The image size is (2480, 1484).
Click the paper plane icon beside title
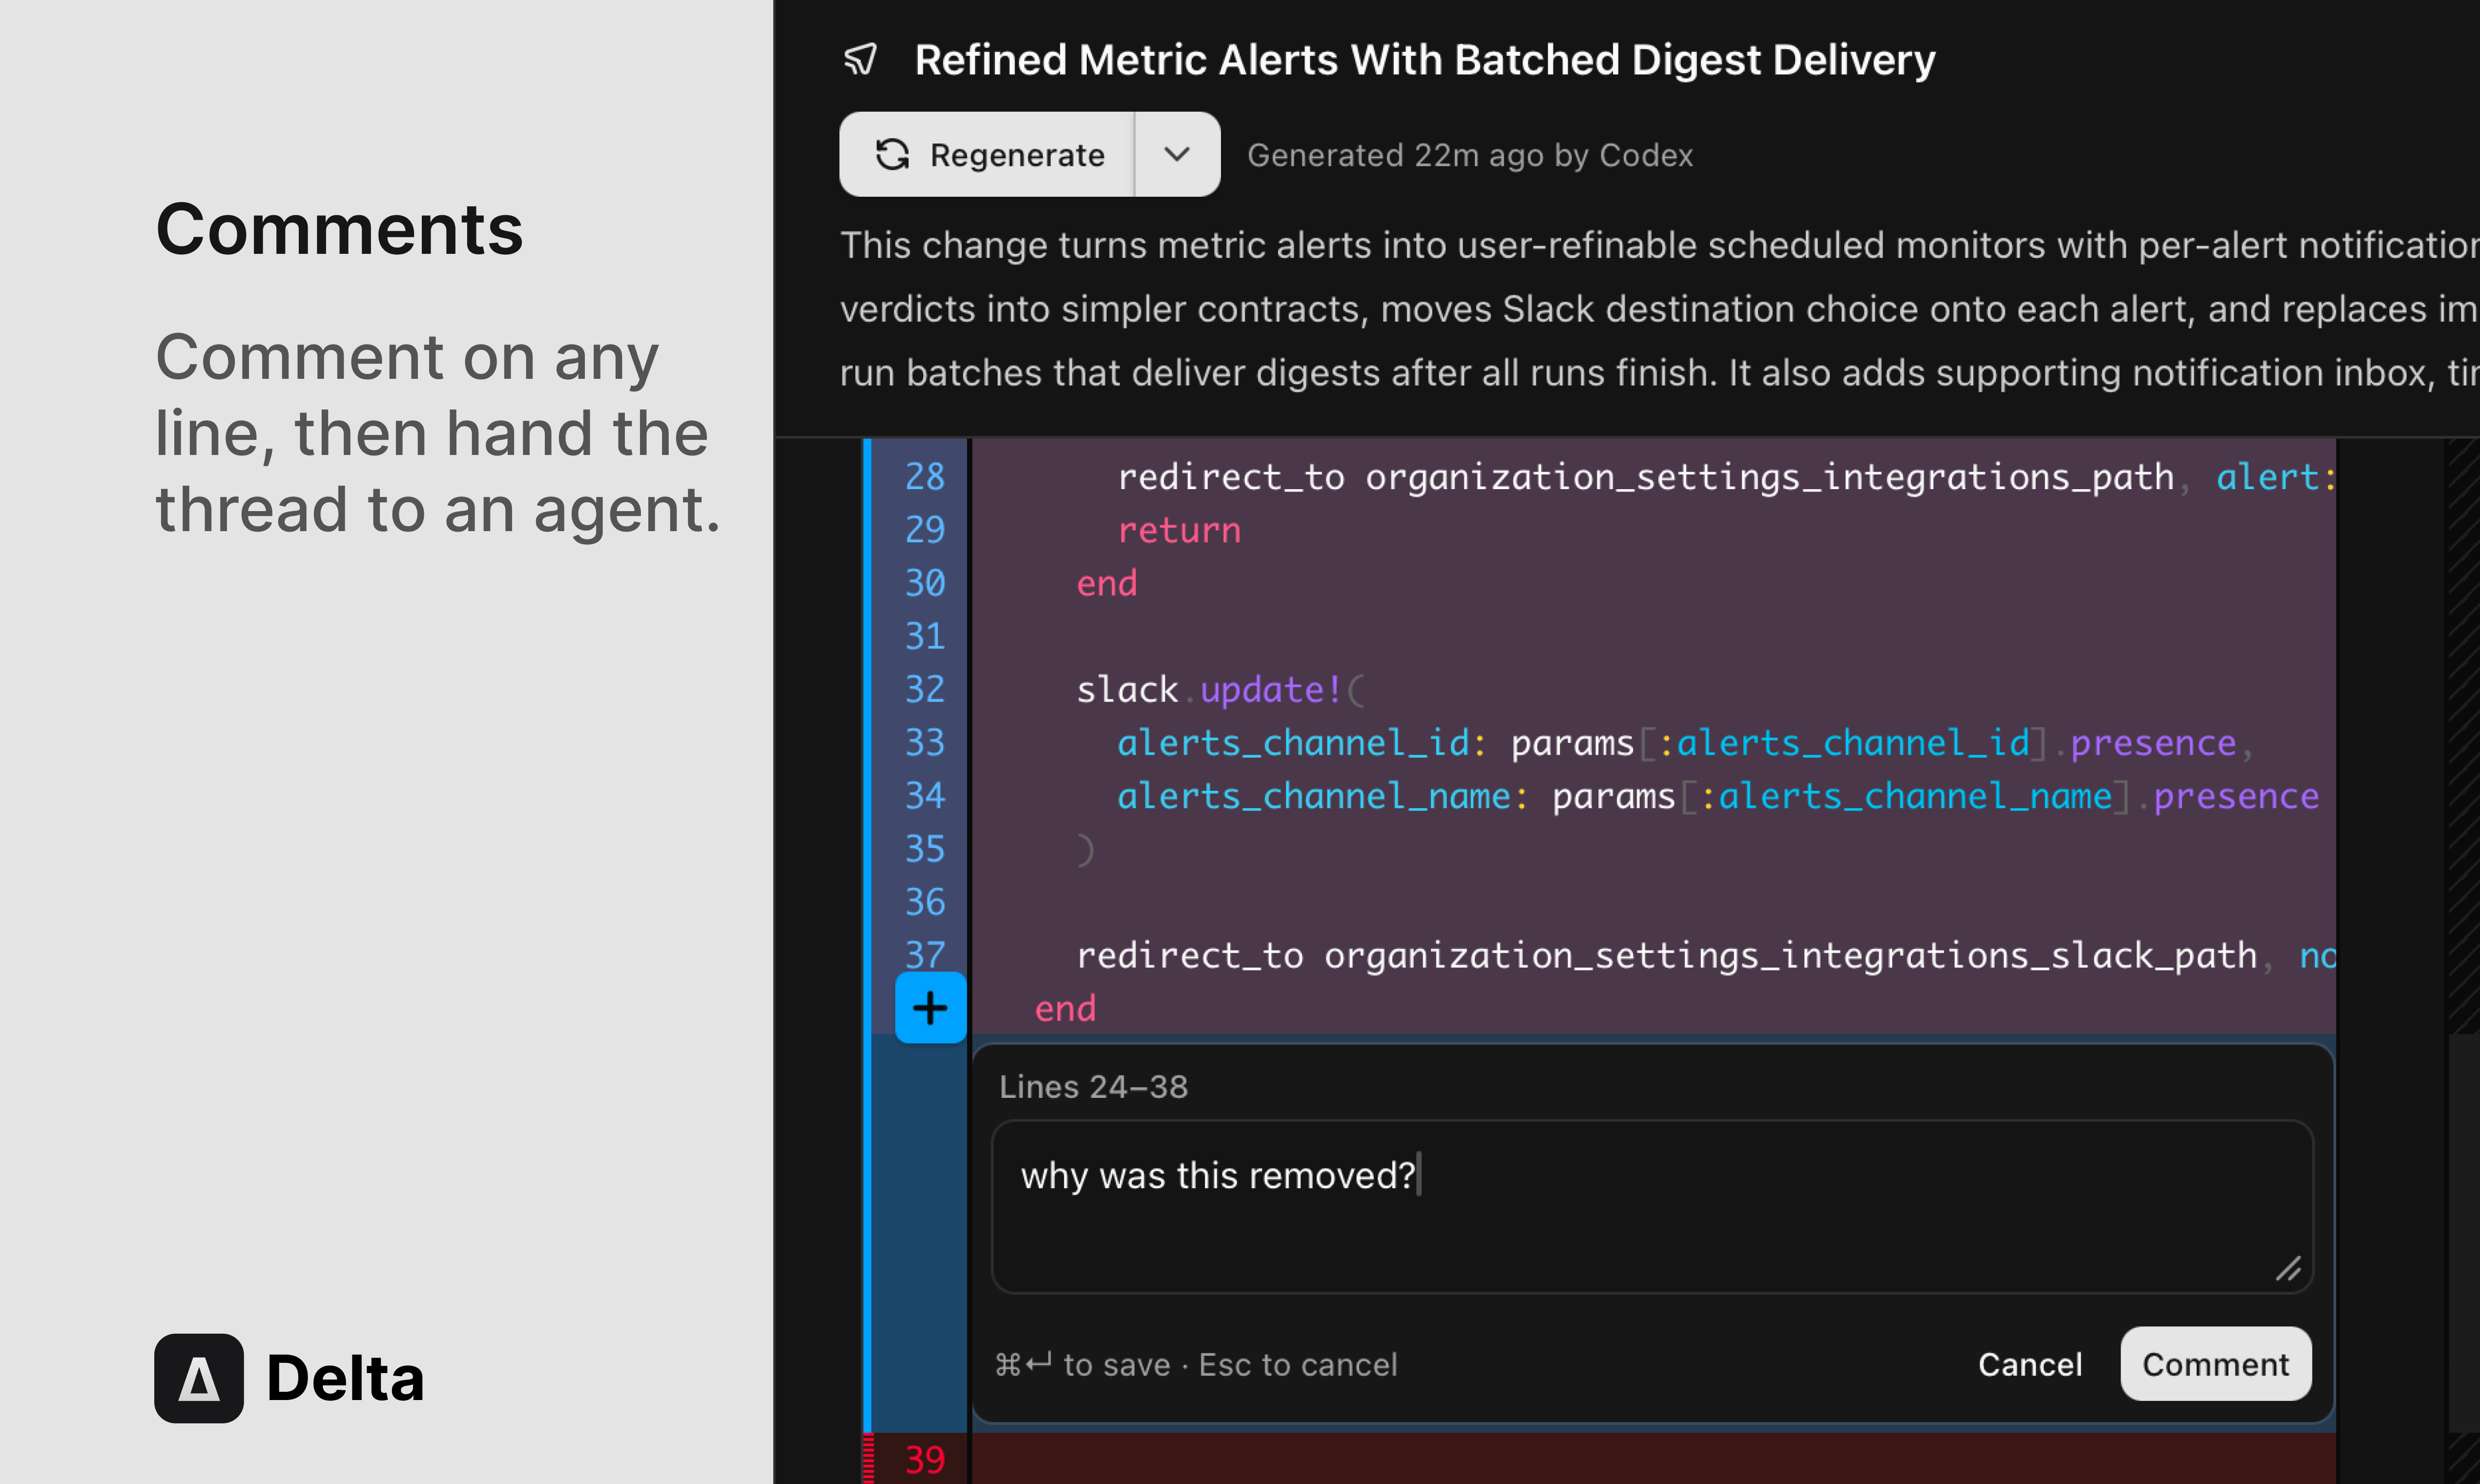pyautogui.click(x=860, y=60)
